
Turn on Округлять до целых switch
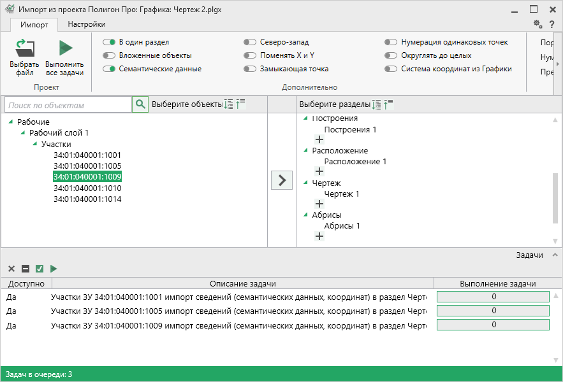pos(391,55)
